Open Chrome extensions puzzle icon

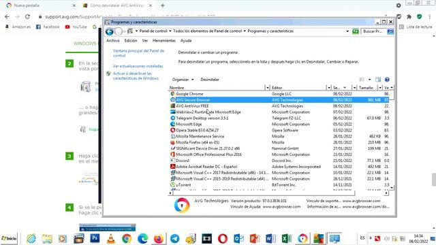pos(409,16)
